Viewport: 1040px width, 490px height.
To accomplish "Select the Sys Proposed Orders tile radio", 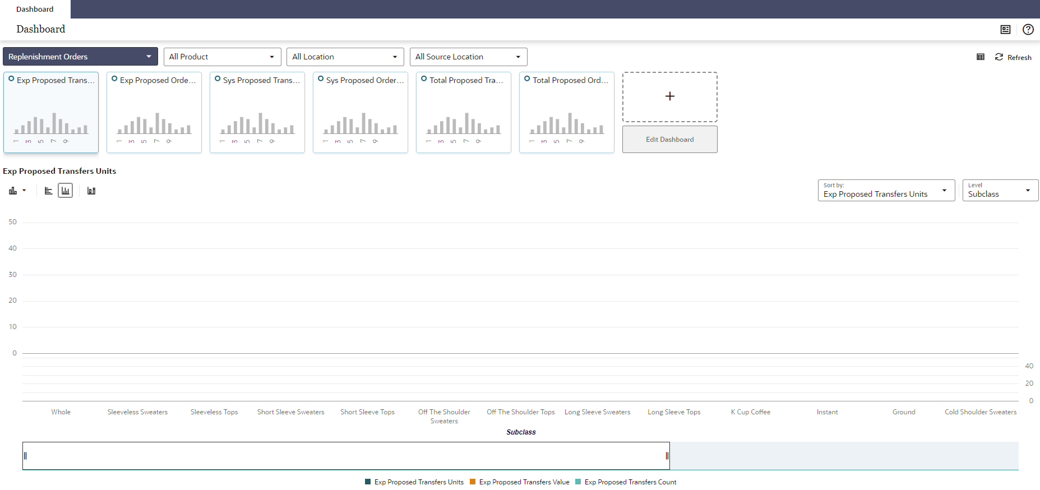I will 321,79.
